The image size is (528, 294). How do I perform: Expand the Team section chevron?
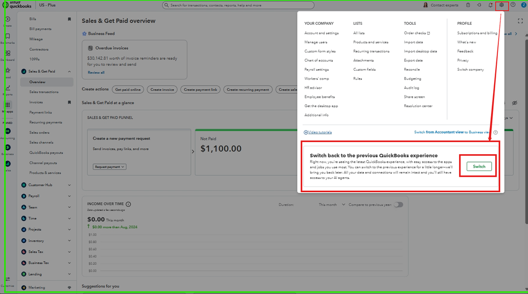point(69,207)
